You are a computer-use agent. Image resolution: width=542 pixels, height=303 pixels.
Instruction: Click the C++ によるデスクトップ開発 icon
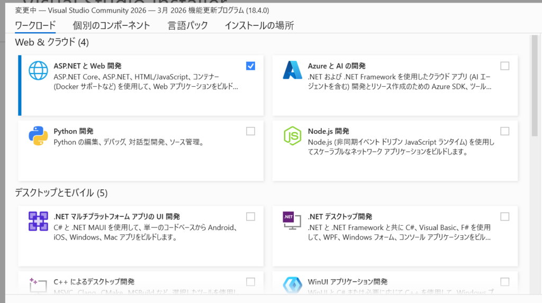38,284
